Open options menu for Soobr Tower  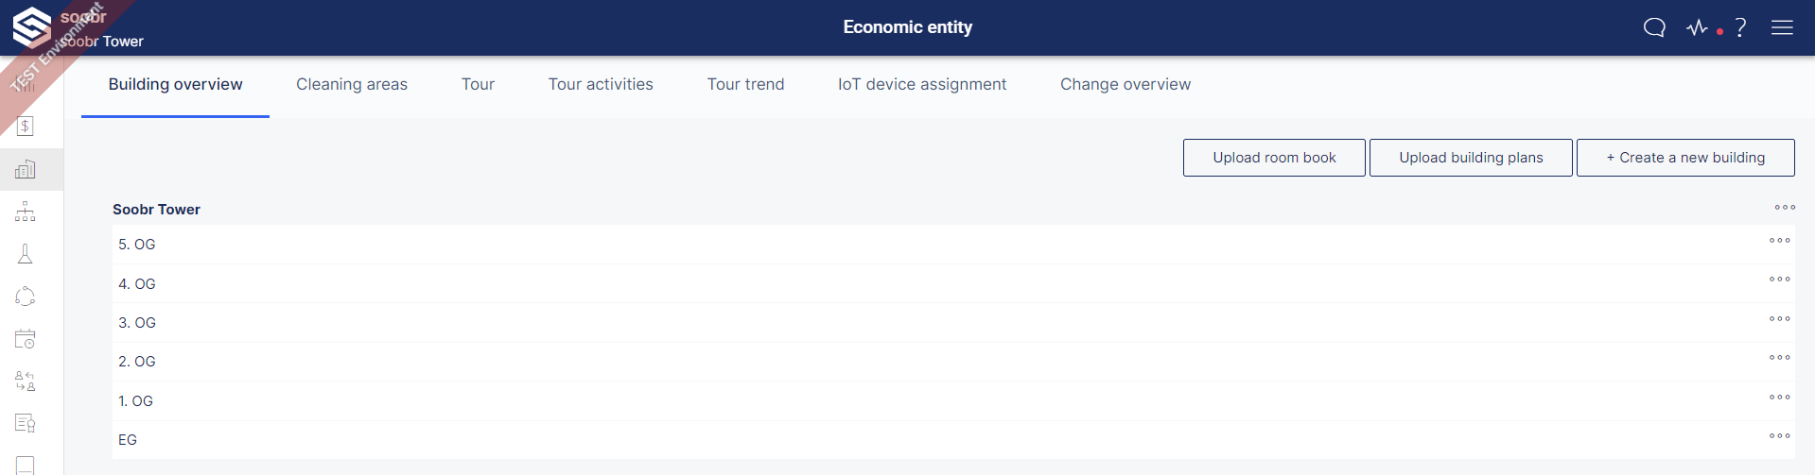pyautogui.click(x=1785, y=208)
